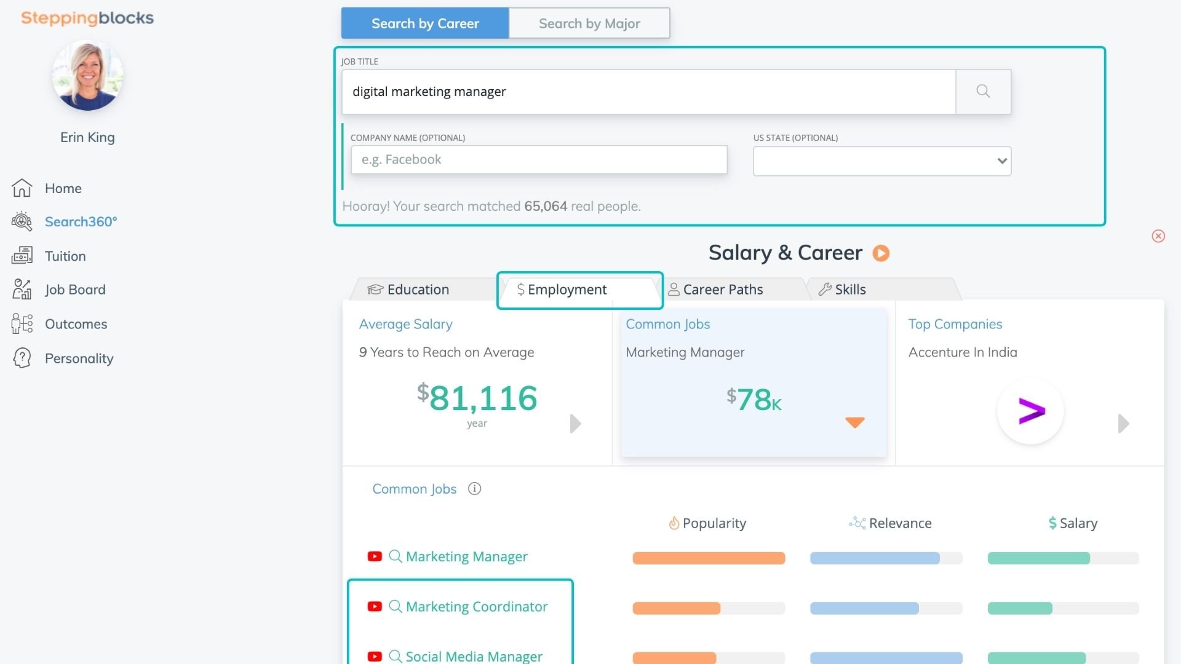Sort by Relevance column header
This screenshot has height=664, width=1181.
(x=890, y=523)
